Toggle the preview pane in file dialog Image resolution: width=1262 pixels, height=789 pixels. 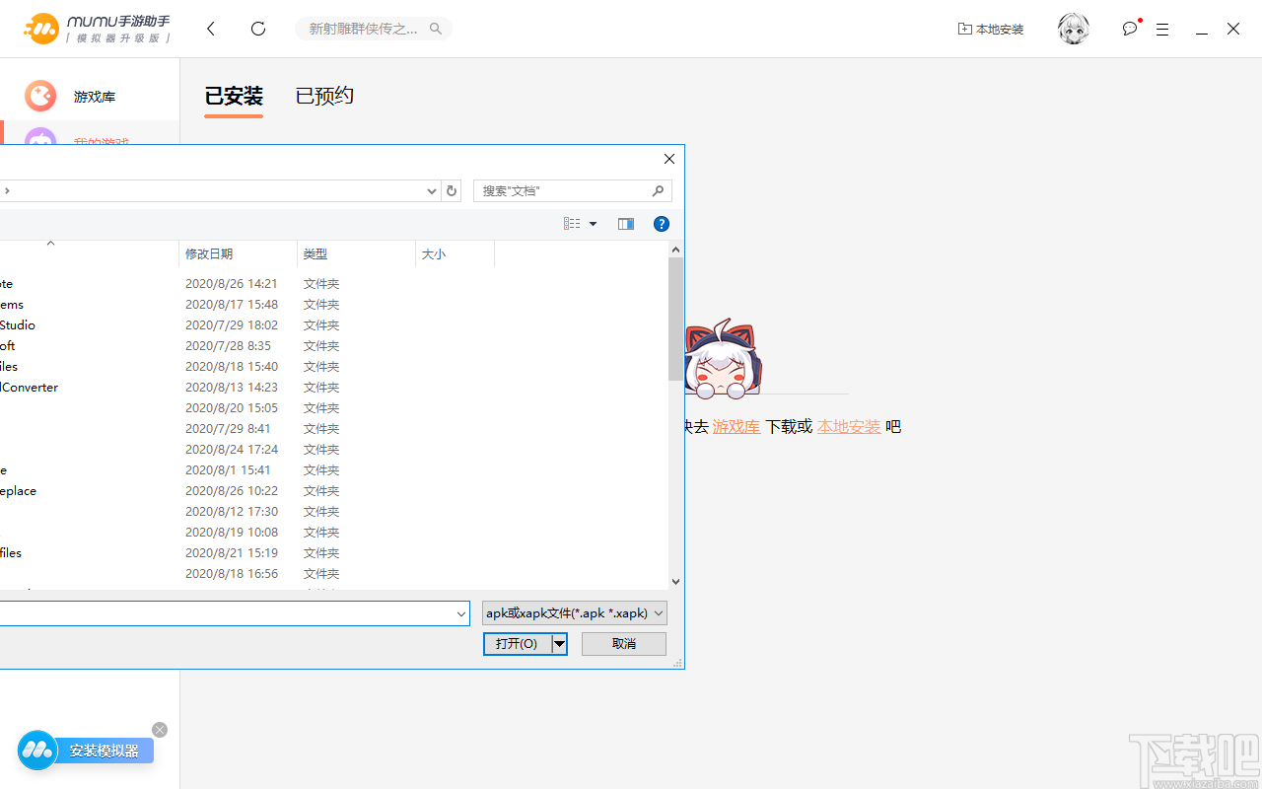(x=625, y=223)
